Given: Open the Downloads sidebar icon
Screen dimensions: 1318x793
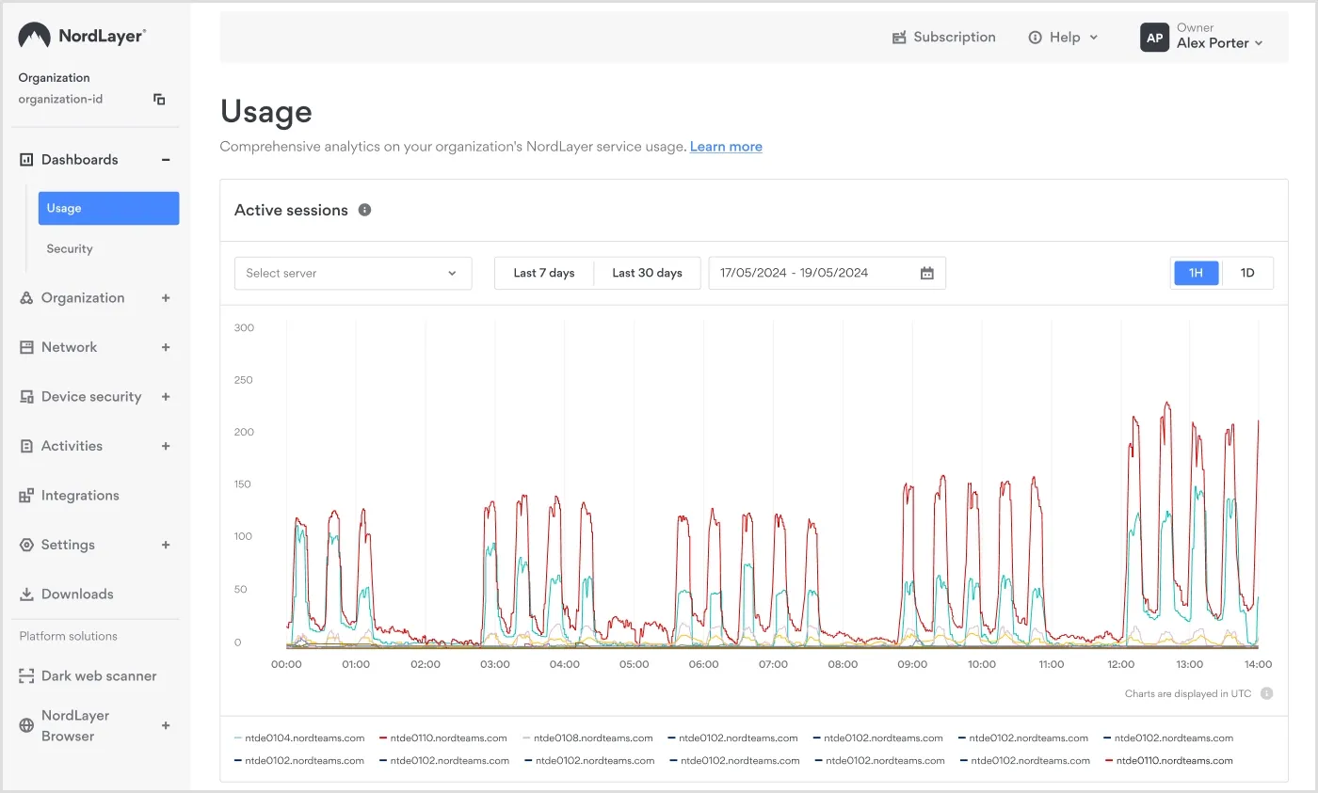Looking at the screenshot, I should (27, 594).
